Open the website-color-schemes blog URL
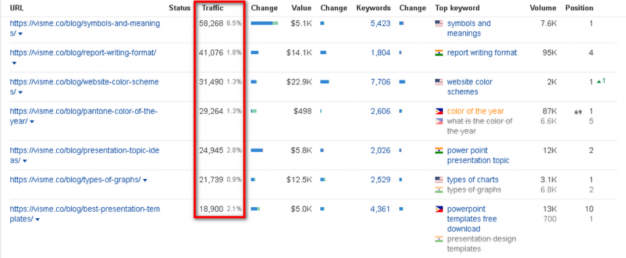Viewport: 626px width, 258px height. pyautogui.click(x=84, y=82)
